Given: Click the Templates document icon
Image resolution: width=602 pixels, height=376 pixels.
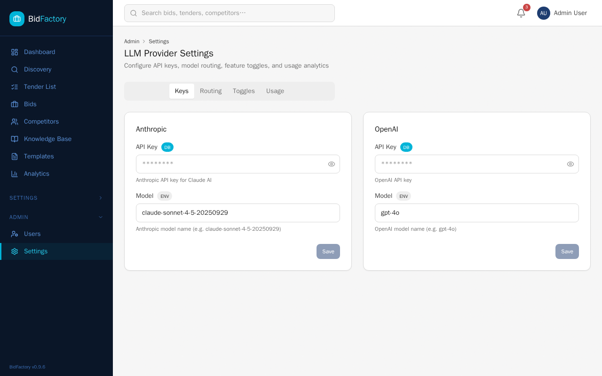Looking at the screenshot, I should point(15,157).
